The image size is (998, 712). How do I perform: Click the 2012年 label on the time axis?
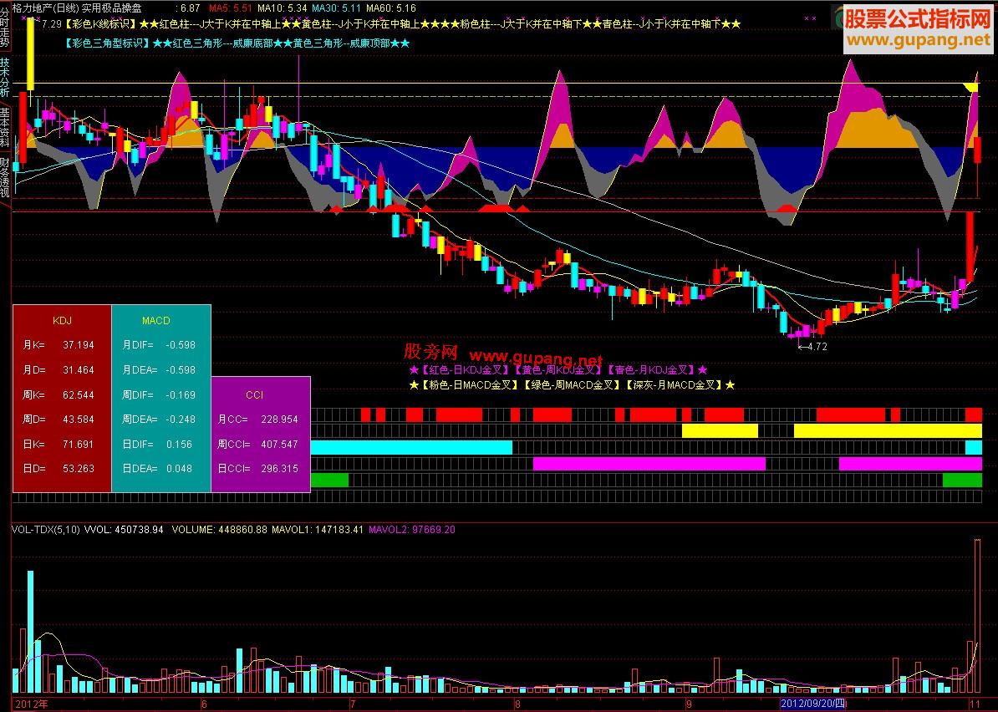32,704
